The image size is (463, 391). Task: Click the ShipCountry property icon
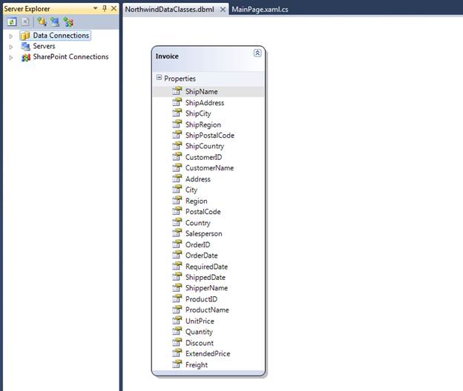coord(177,146)
